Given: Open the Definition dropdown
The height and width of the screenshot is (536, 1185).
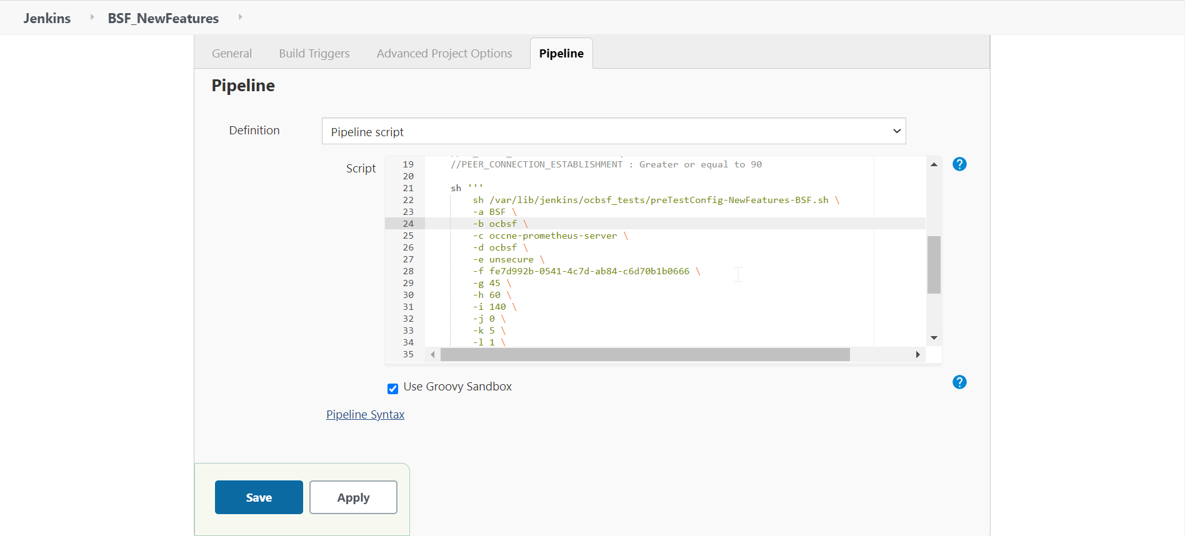Looking at the screenshot, I should click(x=614, y=131).
